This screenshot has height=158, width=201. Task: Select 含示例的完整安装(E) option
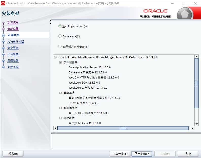point(60,46)
